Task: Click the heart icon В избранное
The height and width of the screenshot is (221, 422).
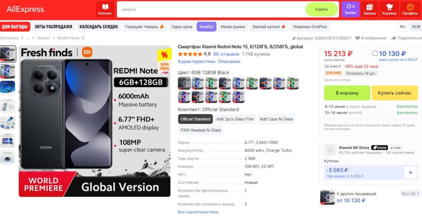Action: 357,38
